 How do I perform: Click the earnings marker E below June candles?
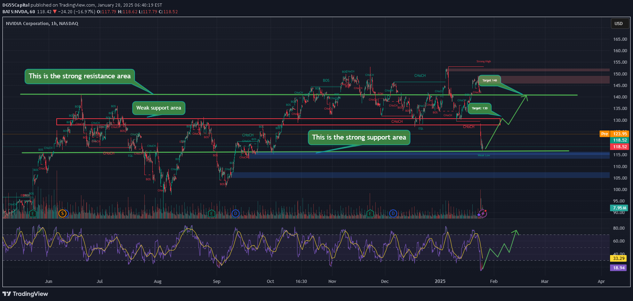coord(33,213)
